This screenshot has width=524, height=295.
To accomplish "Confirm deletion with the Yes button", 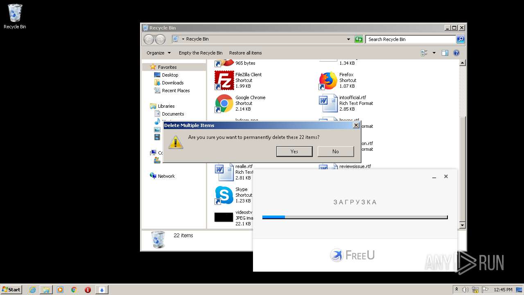I will click(294, 152).
